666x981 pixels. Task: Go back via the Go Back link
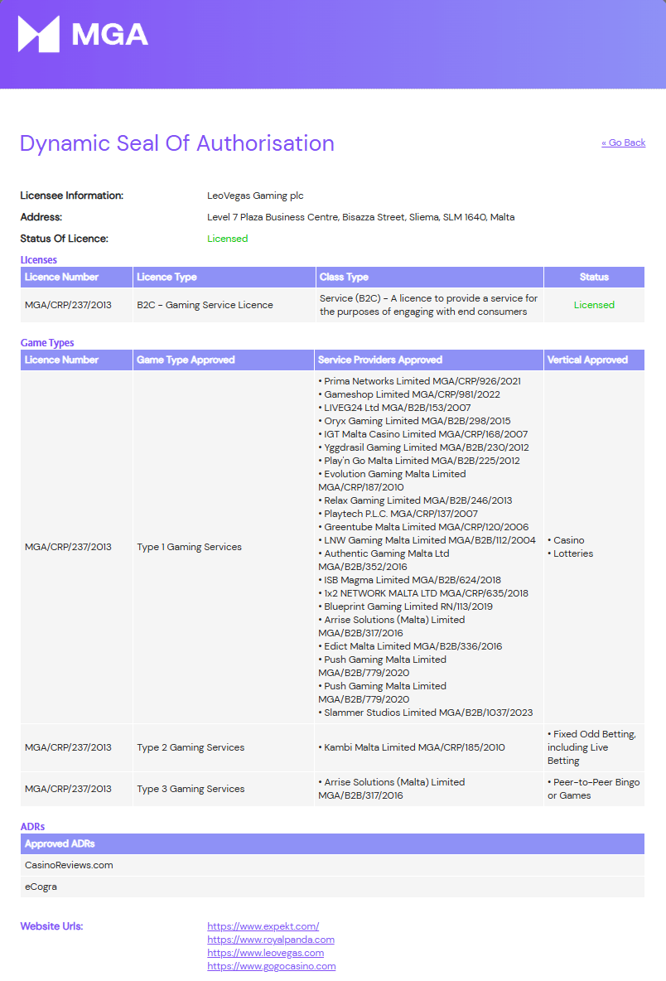pos(624,143)
